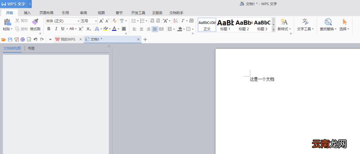Expand the borders dropdown arrow
The image size is (360, 154).
pos(193,29)
